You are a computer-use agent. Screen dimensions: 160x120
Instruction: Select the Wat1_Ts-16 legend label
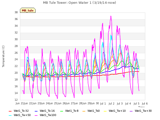tap(47, 111)
